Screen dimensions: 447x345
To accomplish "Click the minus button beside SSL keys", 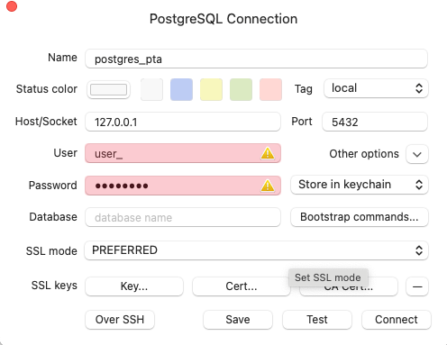I will click(417, 286).
